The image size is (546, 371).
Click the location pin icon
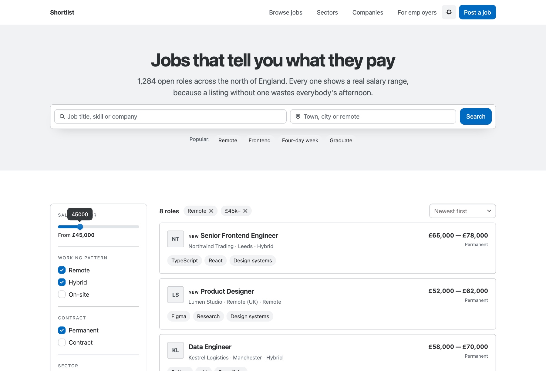tap(298, 116)
